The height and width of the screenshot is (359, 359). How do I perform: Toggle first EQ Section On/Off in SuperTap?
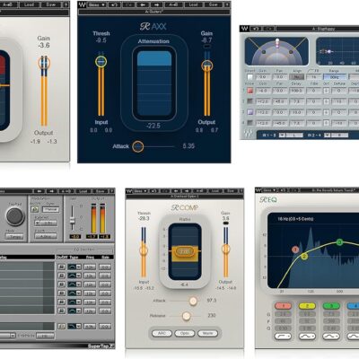click(62, 267)
